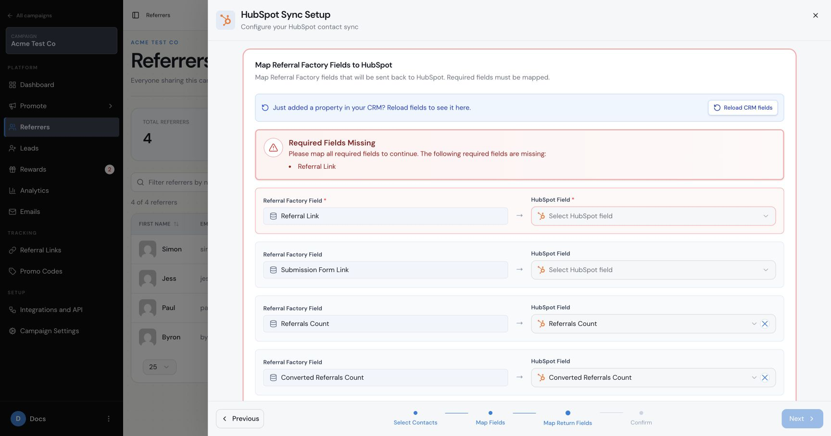Clear the Referrals Count HubSpot mapping
Screen dimensions: 831x436
pos(765,324)
